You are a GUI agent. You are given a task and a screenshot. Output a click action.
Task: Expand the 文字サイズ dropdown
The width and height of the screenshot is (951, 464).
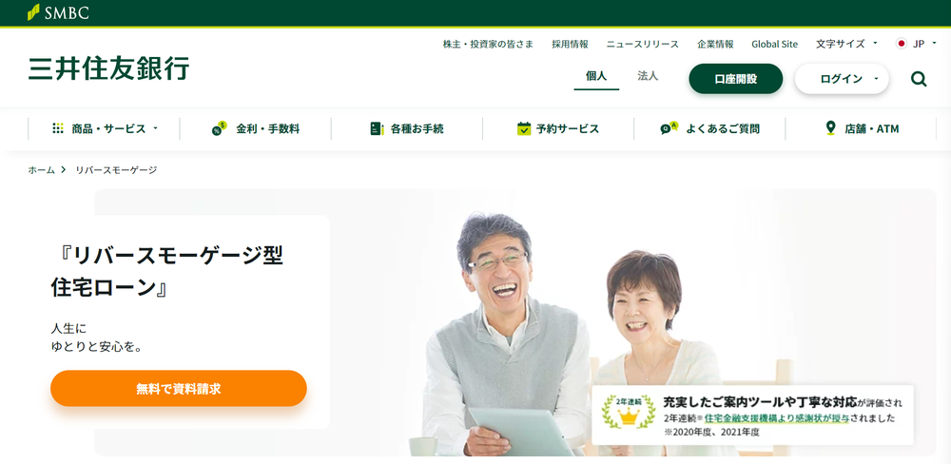(x=846, y=44)
